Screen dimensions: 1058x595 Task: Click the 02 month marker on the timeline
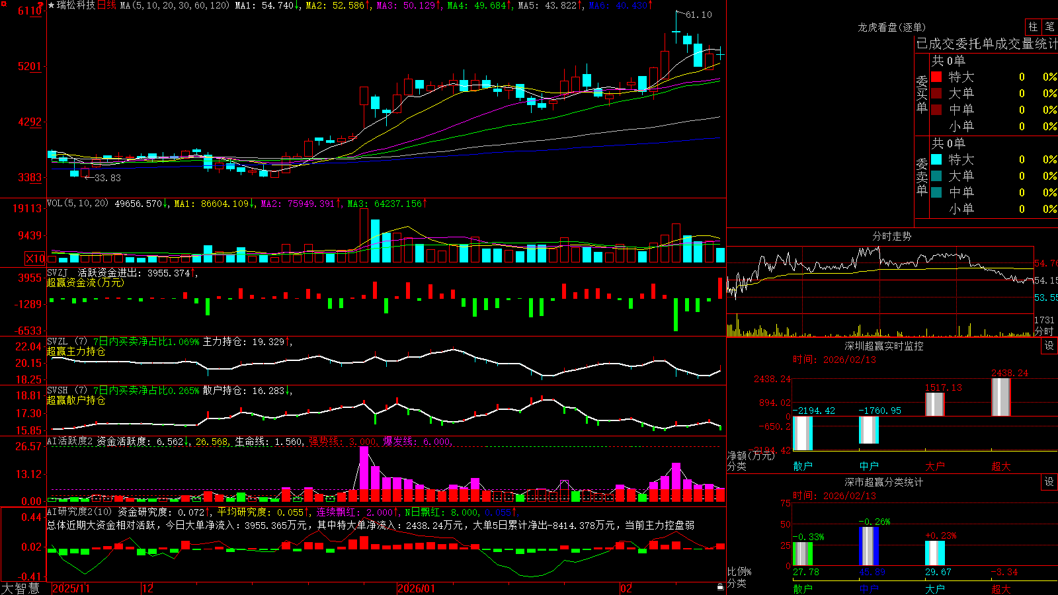(626, 588)
